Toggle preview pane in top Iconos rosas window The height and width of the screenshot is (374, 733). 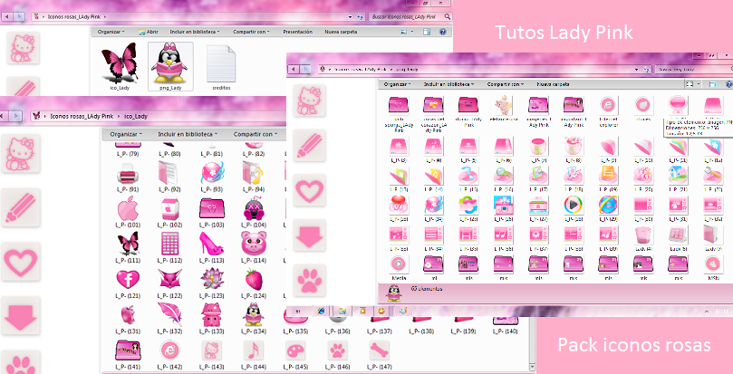click(427, 32)
